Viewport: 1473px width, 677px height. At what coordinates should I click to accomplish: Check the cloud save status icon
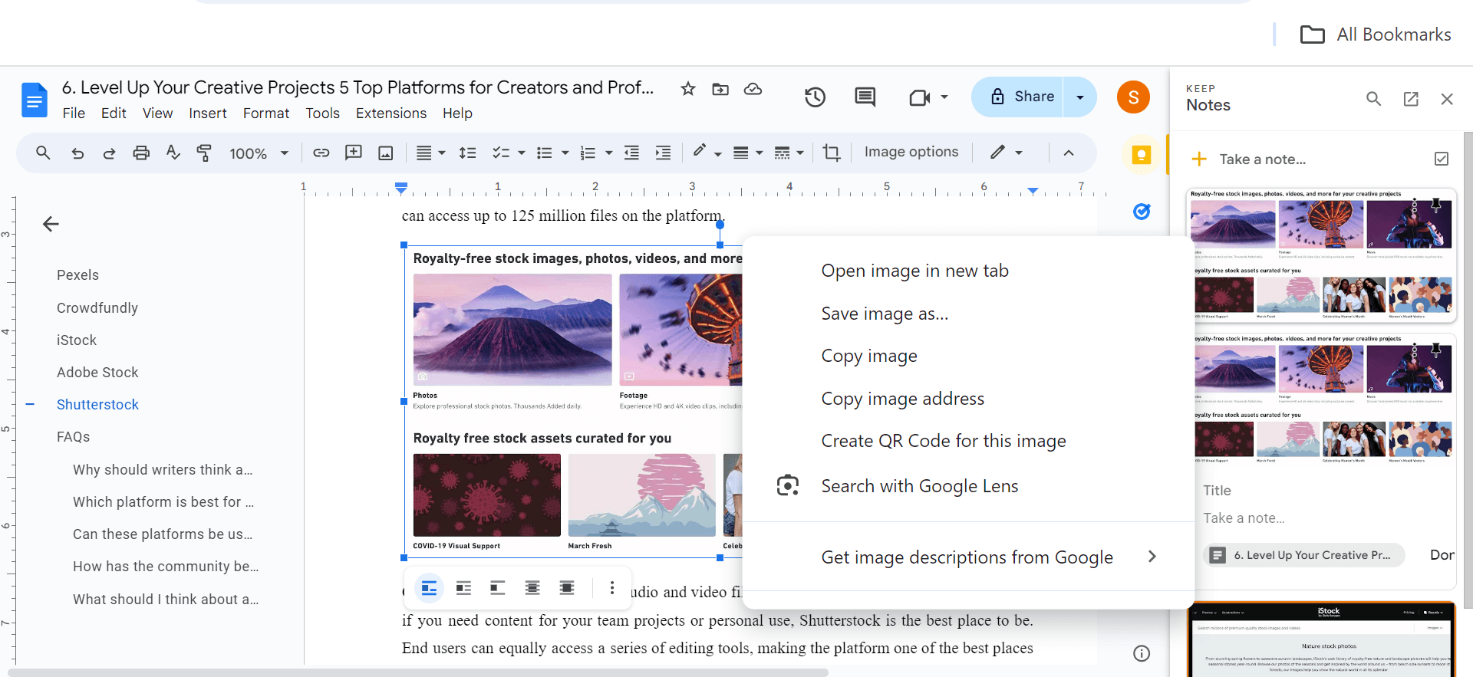[753, 89]
